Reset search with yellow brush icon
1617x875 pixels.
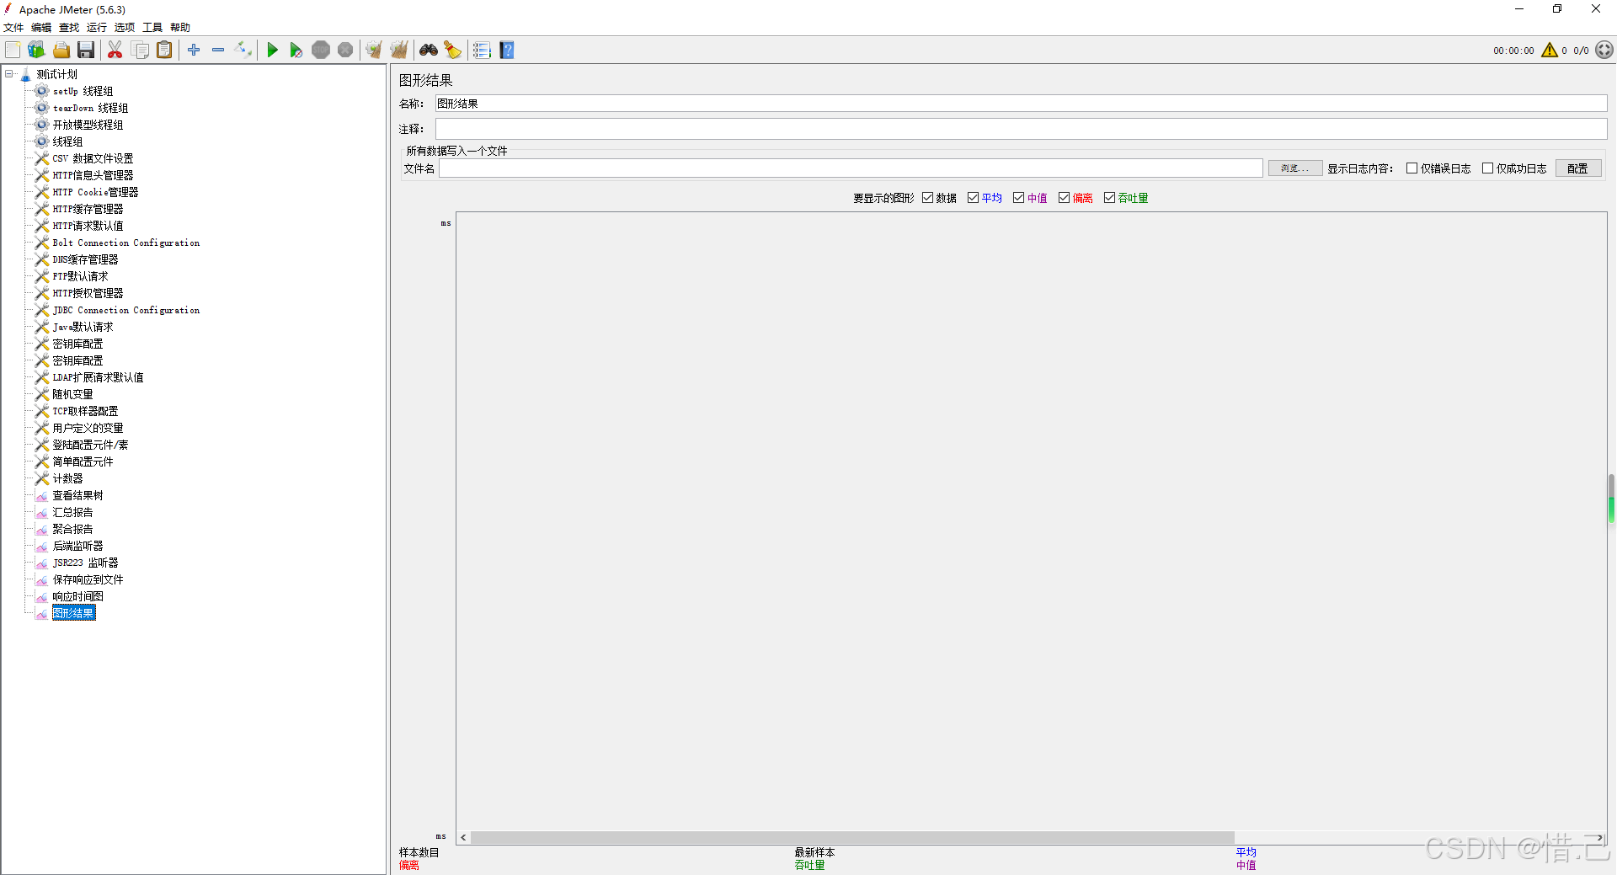point(453,51)
